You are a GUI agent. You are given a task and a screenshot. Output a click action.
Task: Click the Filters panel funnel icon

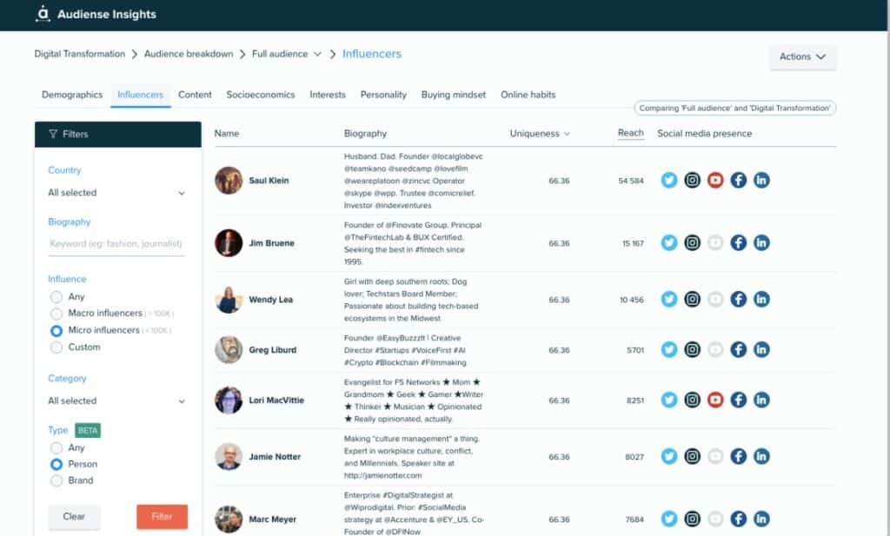point(53,134)
